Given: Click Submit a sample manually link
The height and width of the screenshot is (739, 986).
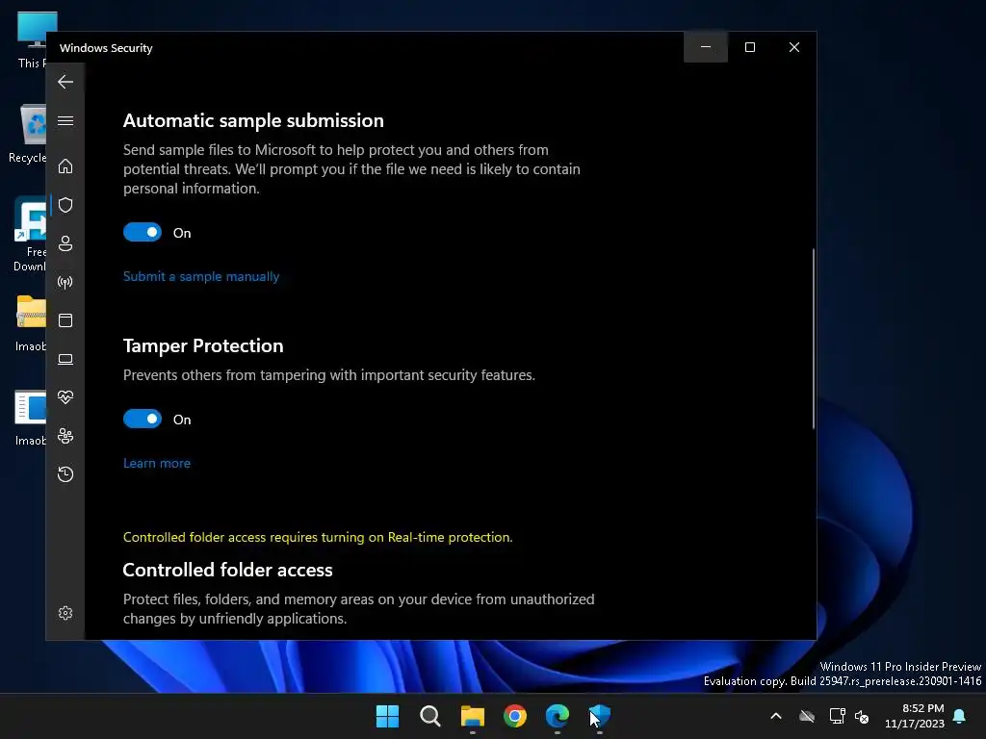Looking at the screenshot, I should point(201,276).
